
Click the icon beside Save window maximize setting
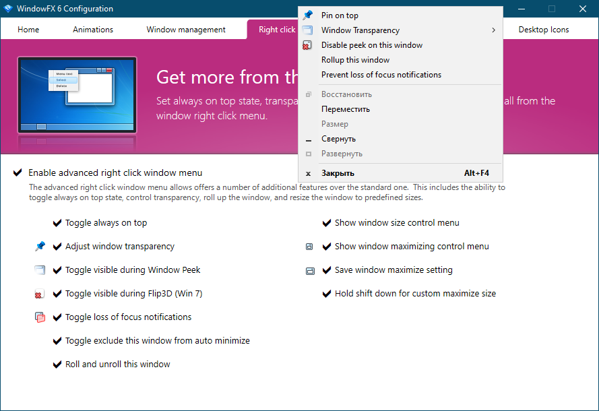(310, 271)
